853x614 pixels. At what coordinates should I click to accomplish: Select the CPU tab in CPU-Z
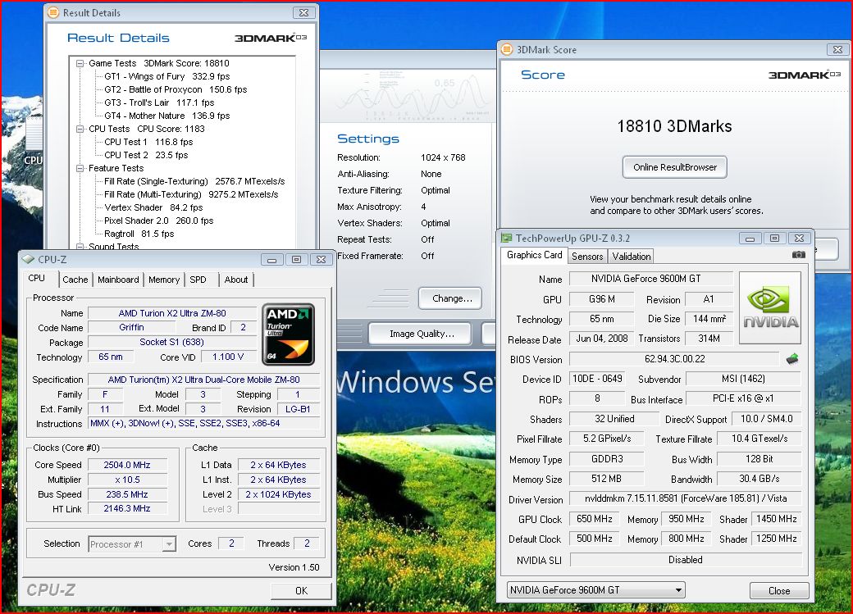click(x=36, y=278)
